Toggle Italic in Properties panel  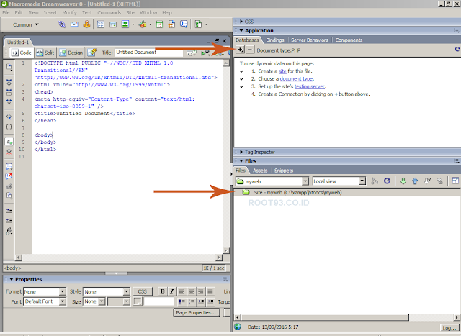pos(172,291)
